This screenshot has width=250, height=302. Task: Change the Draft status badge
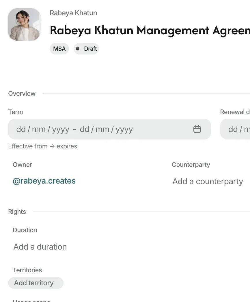point(86,49)
